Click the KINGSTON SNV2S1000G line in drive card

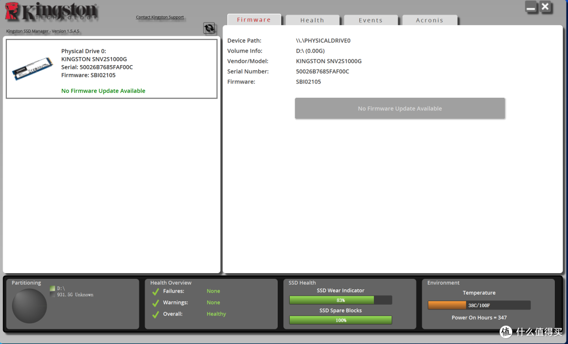(x=94, y=59)
